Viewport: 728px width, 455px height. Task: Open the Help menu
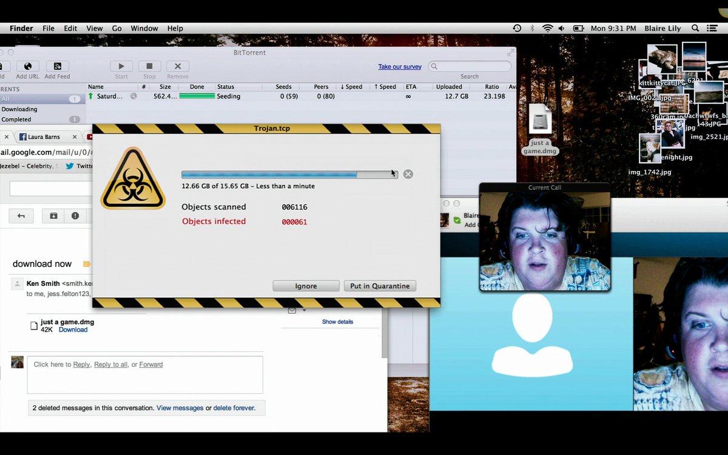[x=175, y=29]
